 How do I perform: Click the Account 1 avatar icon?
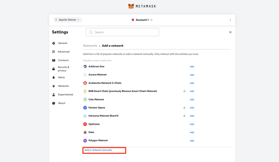(133, 20)
